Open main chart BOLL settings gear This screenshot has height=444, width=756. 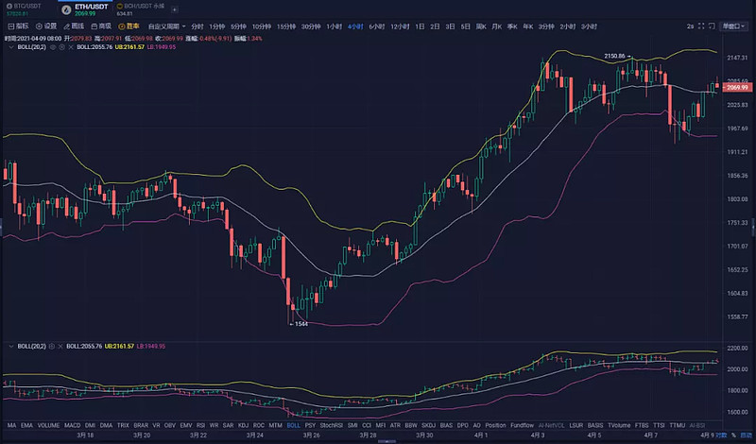click(61, 47)
